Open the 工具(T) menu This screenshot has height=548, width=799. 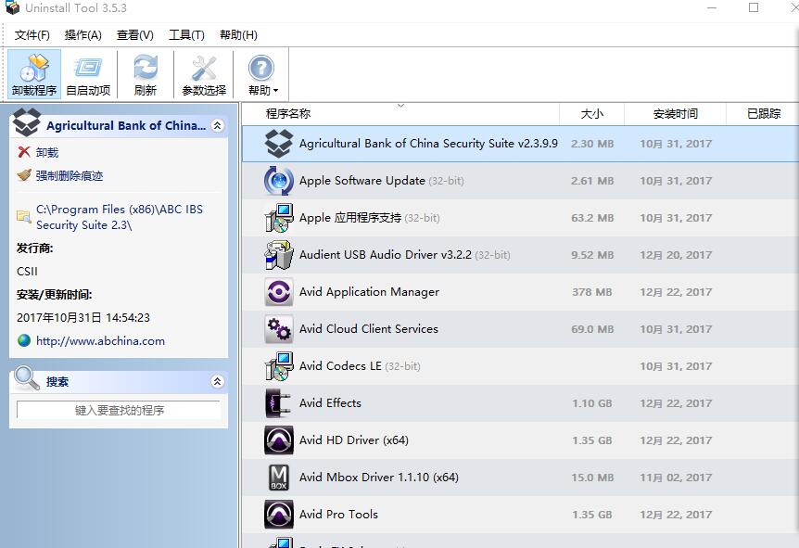186,34
